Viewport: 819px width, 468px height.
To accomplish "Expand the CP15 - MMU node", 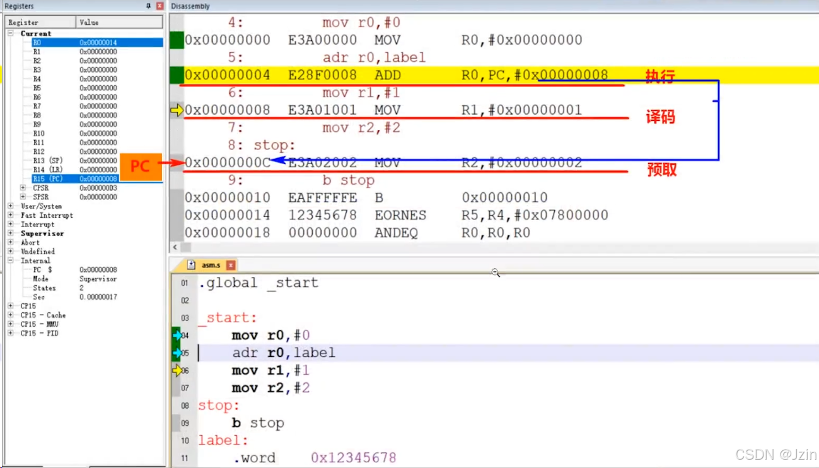I will point(11,324).
